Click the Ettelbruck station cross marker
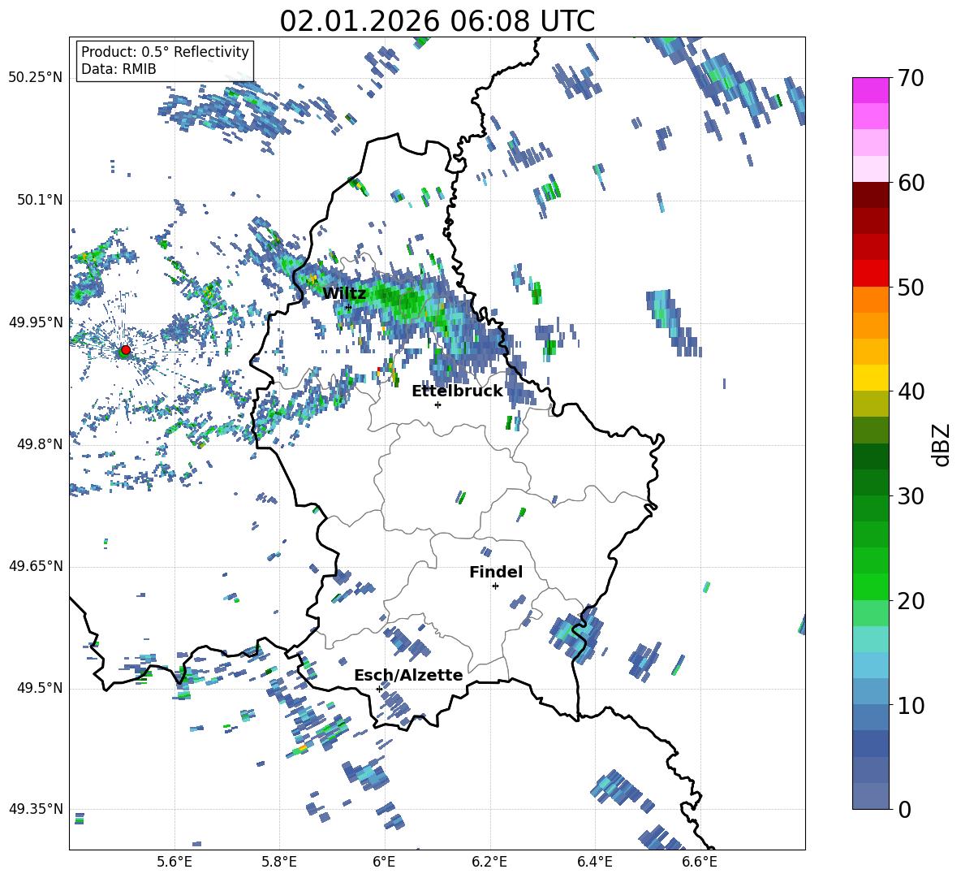Image resolution: width=961 pixels, height=878 pixels. [x=437, y=404]
